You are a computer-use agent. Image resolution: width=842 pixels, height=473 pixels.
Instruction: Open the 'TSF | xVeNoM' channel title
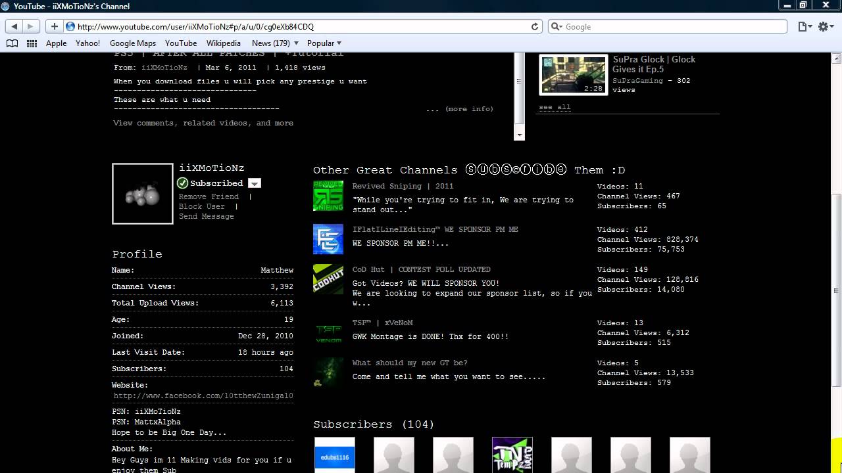[382, 323]
